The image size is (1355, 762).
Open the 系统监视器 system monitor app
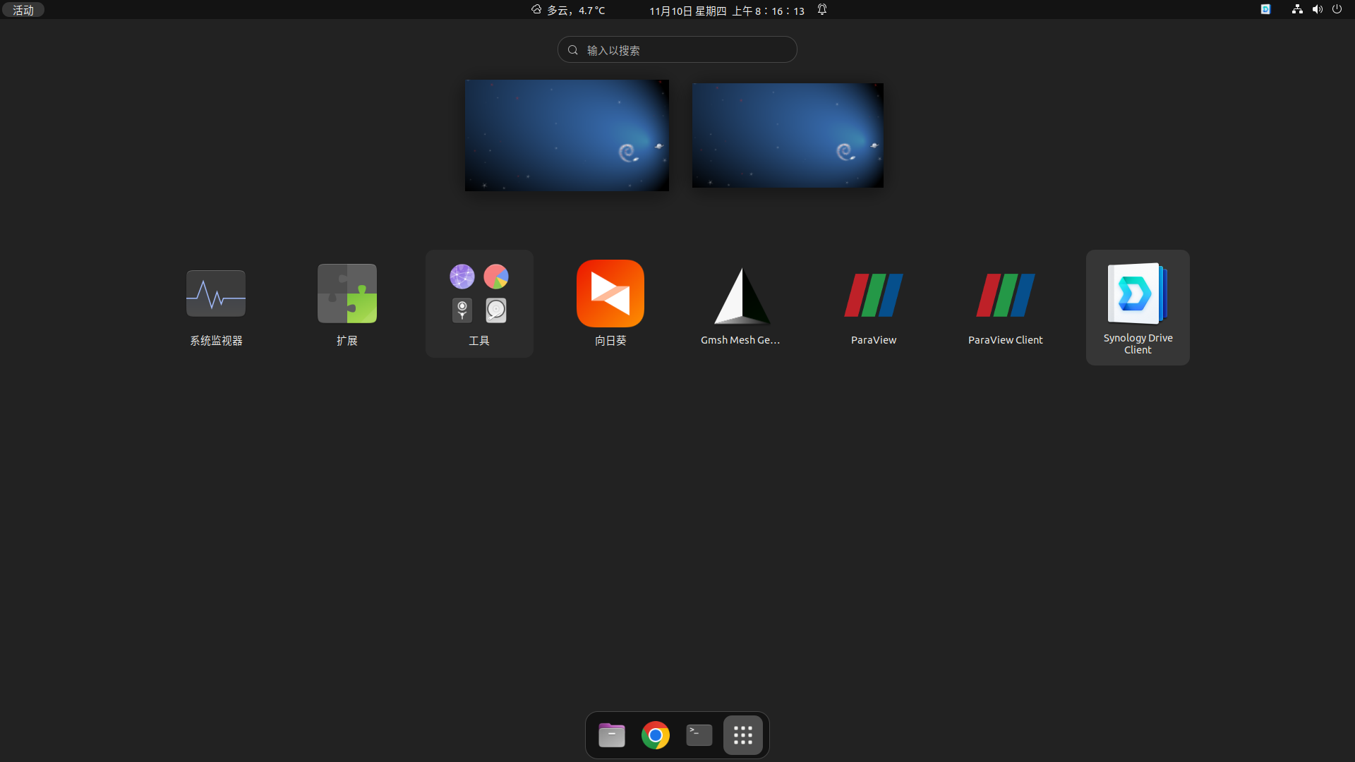[x=216, y=294]
